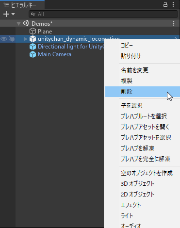The image size is (180, 228).
Task: Open the オーディオ submenu
Action: coord(143,225)
